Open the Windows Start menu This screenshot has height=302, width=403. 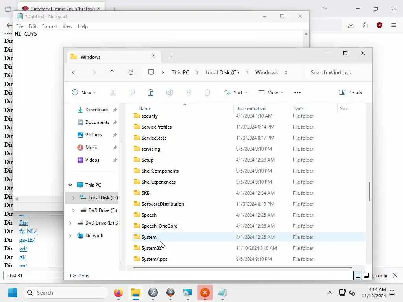point(13,293)
